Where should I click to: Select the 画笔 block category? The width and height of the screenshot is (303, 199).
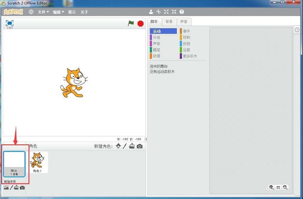click(x=163, y=50)
